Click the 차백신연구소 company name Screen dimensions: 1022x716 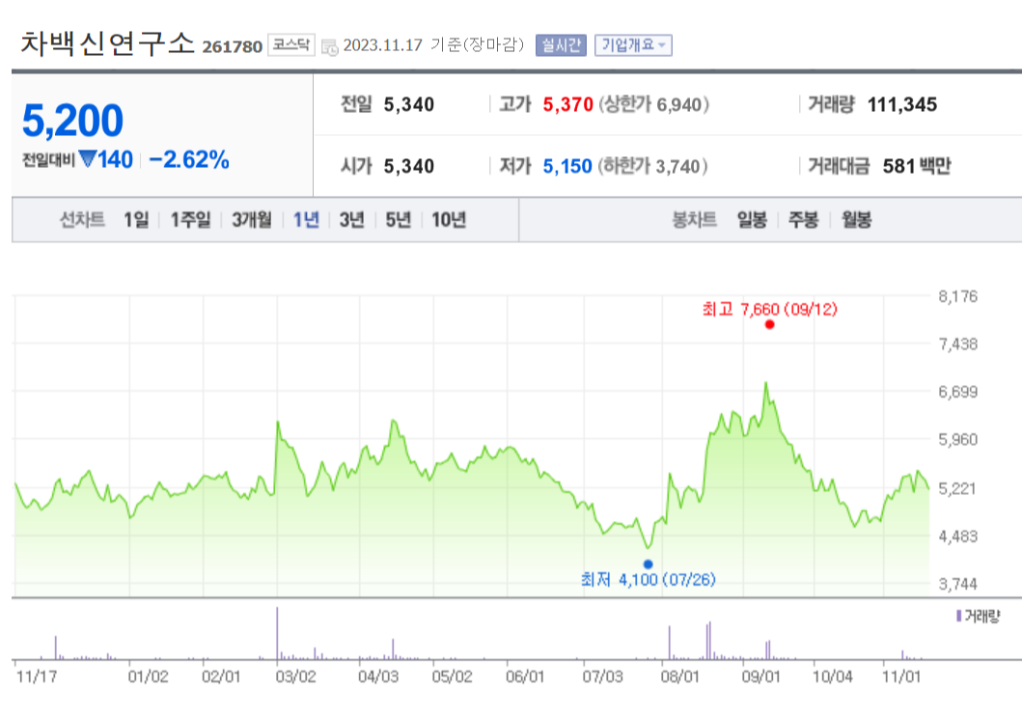tap(107, 43)
